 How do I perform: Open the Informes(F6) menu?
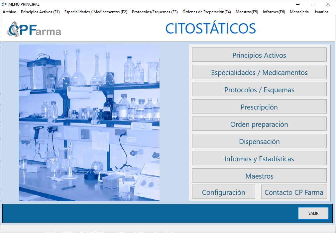point(274,12)
